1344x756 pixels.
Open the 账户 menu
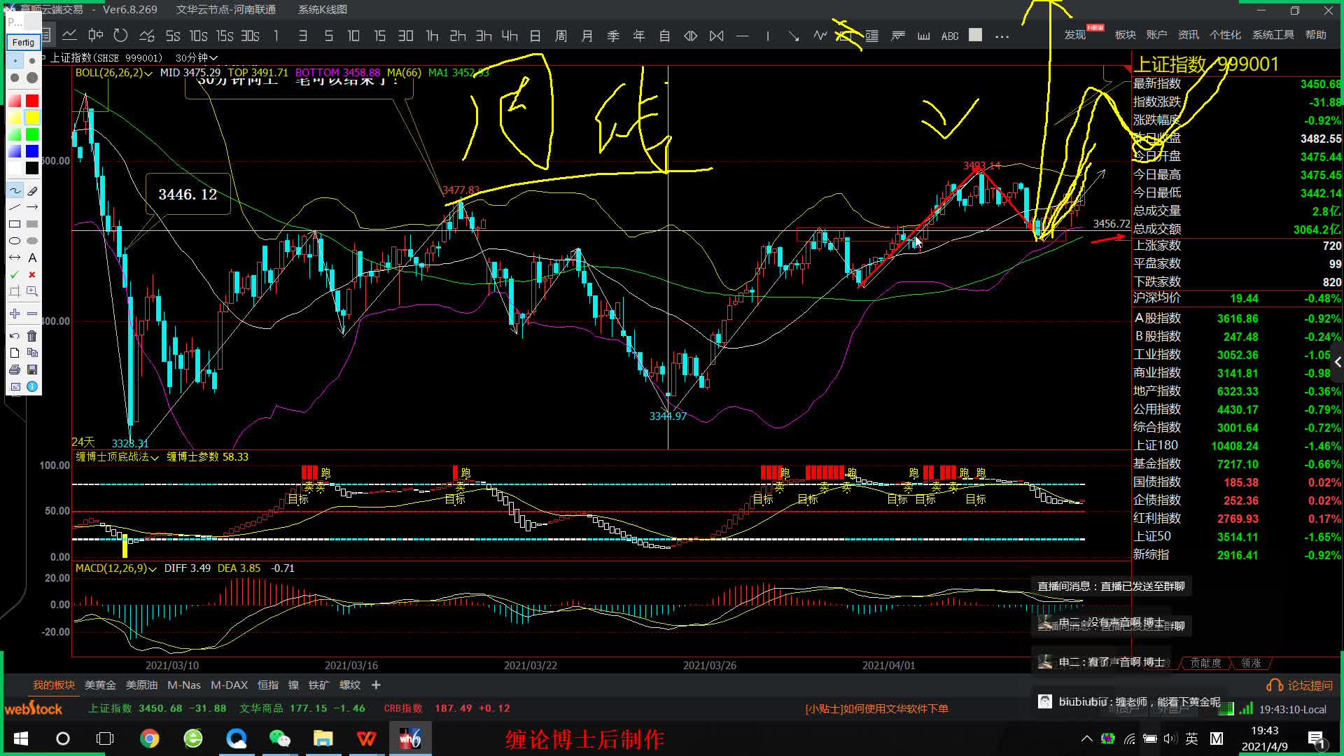pos(1156,34)
